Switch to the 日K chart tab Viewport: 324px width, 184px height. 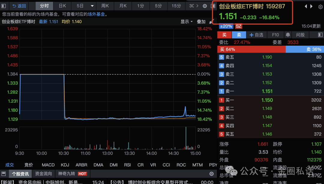pyautogui.click(x=62, y=6)
